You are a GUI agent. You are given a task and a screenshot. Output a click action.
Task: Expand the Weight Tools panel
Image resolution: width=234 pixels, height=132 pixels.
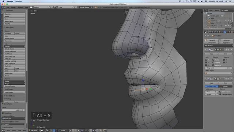tap(10, 96)
